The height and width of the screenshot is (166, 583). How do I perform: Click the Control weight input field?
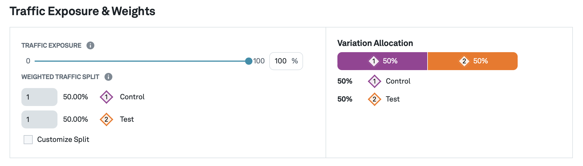tap(39, 97)
